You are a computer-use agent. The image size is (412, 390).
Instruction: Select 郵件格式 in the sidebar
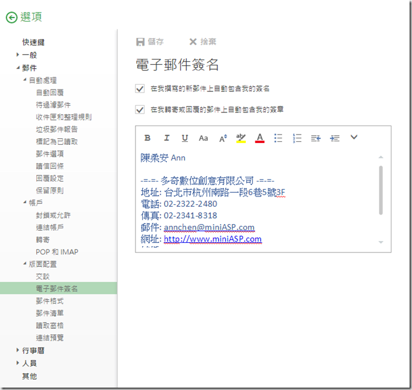49,301
